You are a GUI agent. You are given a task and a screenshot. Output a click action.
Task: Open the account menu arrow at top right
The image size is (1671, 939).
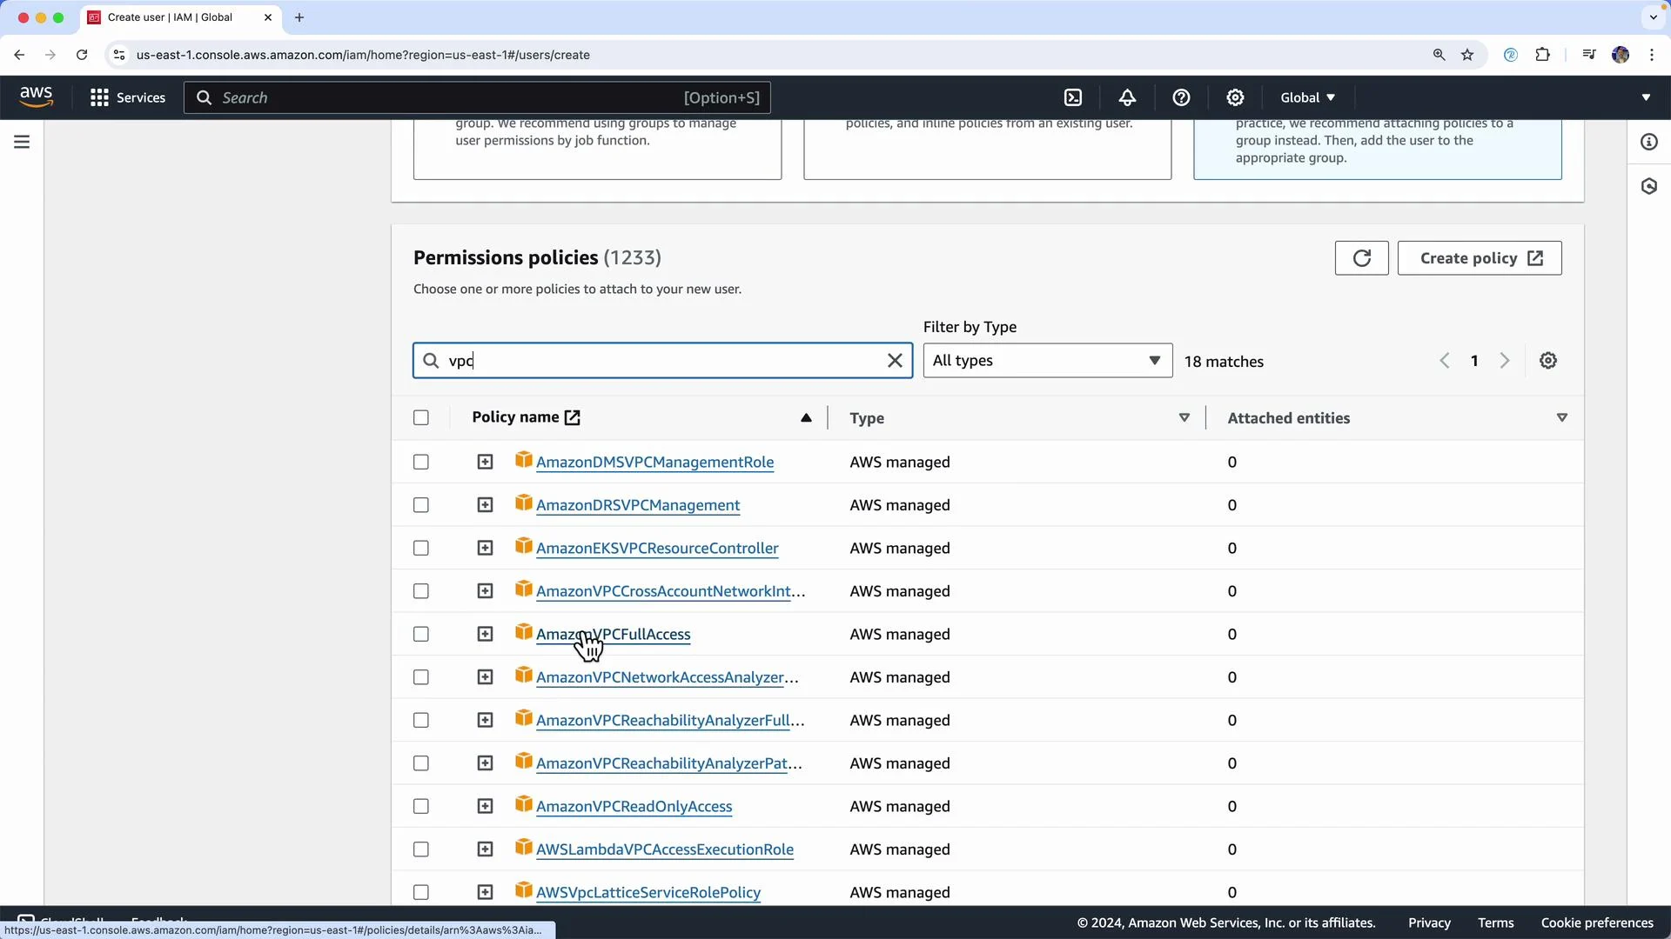coord(1646,97)
